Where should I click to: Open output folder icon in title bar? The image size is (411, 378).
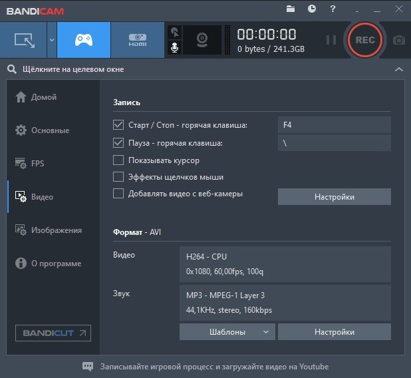pos(290,9)
